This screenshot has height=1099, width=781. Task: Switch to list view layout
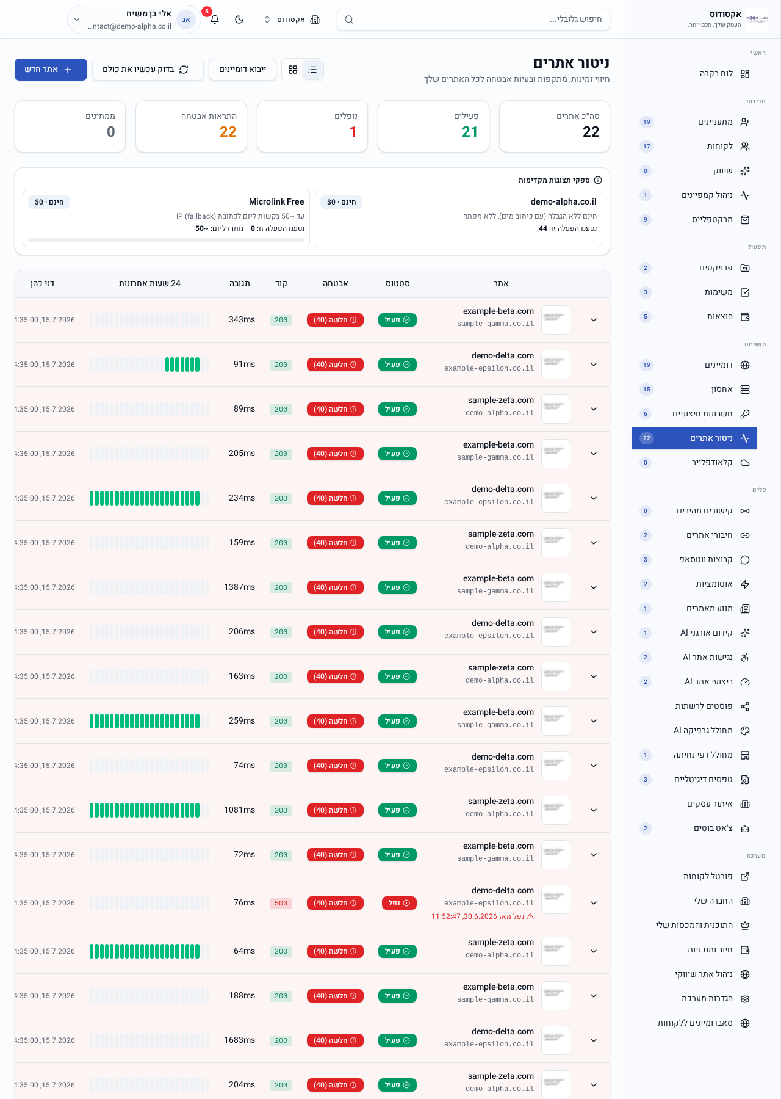coord(312,70)
